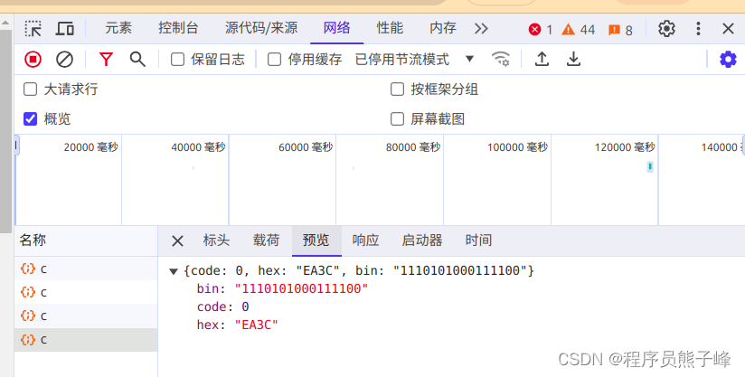Screen dimensions: 745x377
Task: Click the bin value "1110101000111100"
Action: (x=301, y=288)
